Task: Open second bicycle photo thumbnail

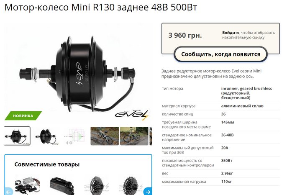Action: point(134,136)
